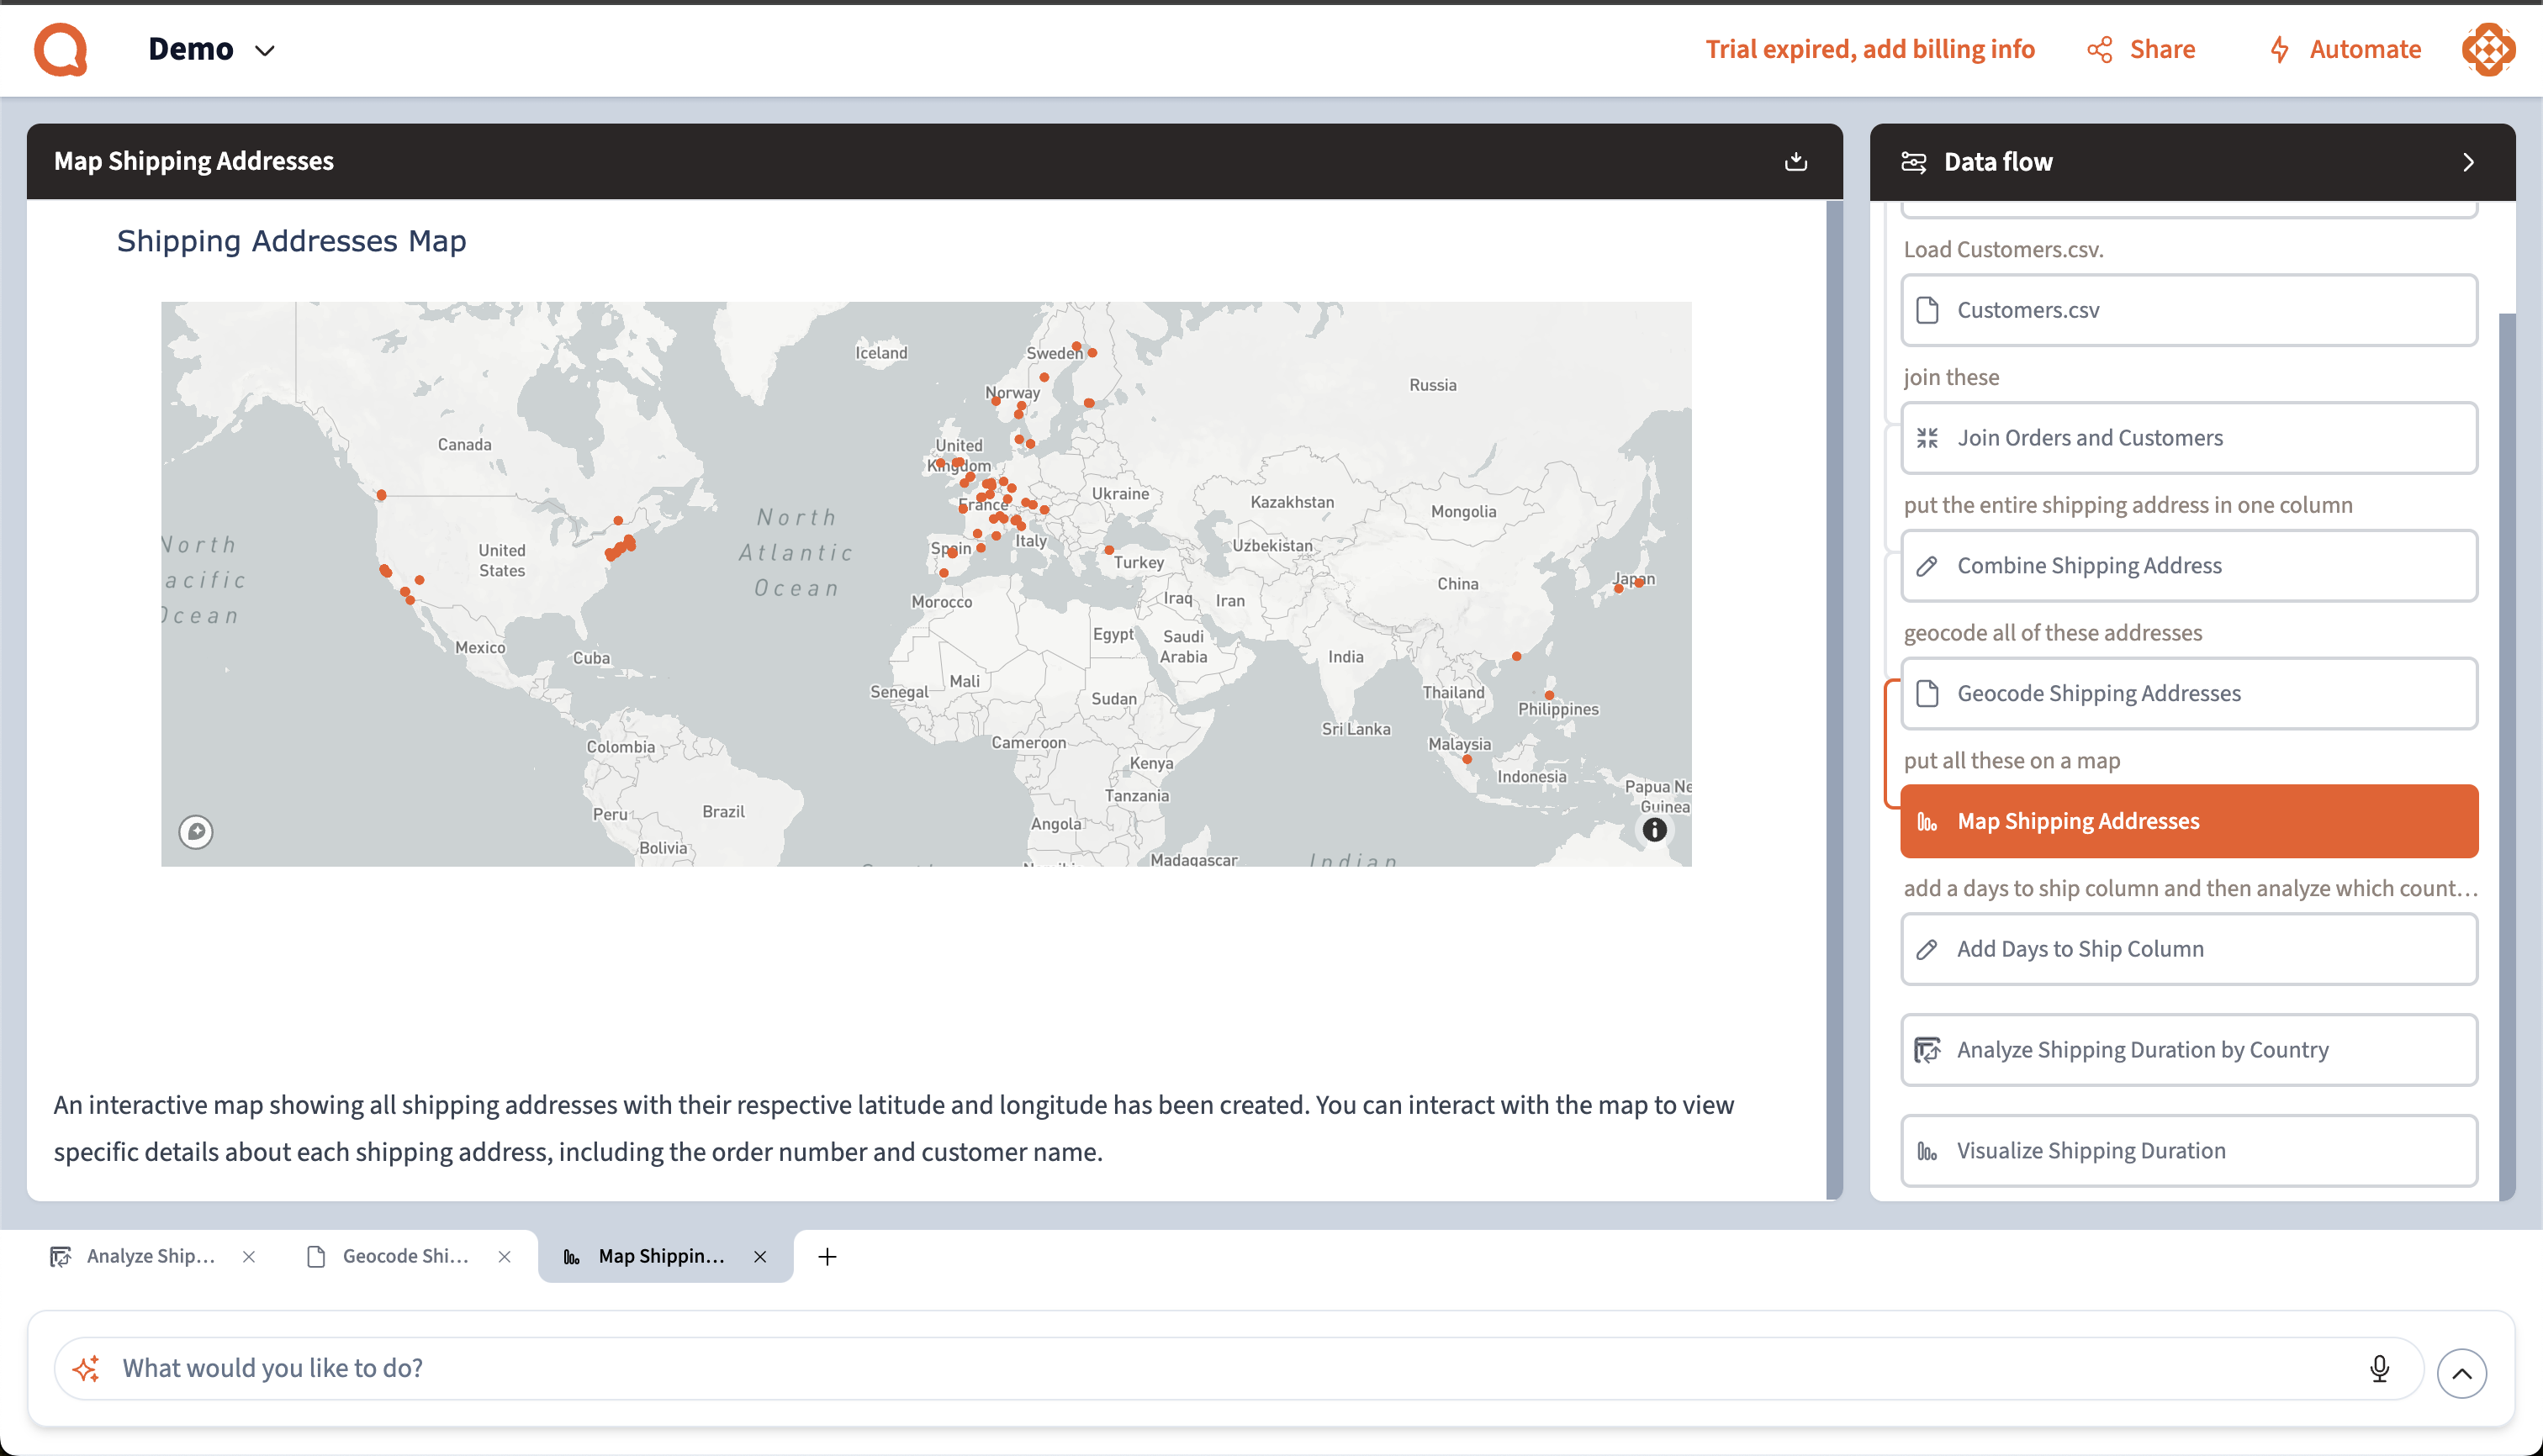Click the Automate button
Viewport: 2543px width, 1456px height.
point(2345,49)
